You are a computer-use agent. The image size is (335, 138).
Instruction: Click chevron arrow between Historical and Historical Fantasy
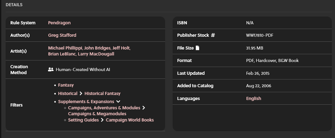[81, 93]
